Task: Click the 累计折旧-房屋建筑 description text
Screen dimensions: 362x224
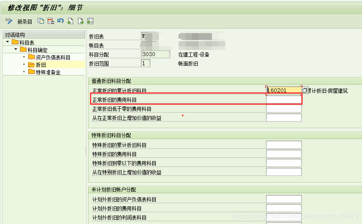Action: tap(328, 91)
